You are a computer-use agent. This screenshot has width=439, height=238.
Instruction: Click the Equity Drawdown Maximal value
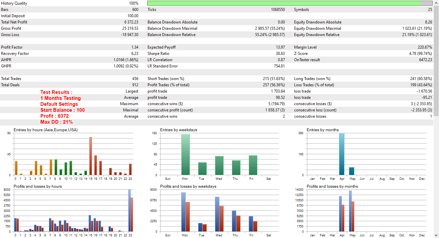417,28
